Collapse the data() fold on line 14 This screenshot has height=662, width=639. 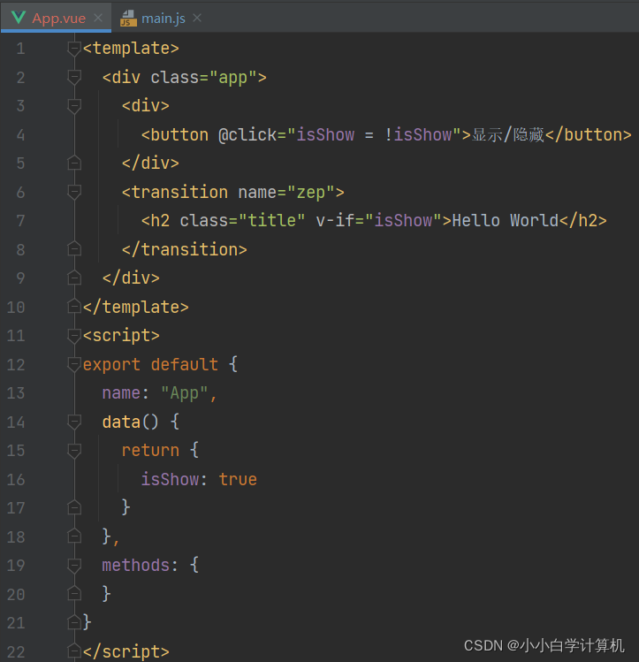point(74,422)
